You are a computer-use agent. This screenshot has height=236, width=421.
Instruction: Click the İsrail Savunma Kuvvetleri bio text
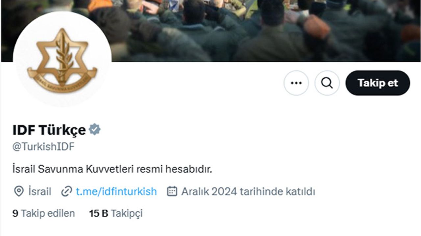112,169
